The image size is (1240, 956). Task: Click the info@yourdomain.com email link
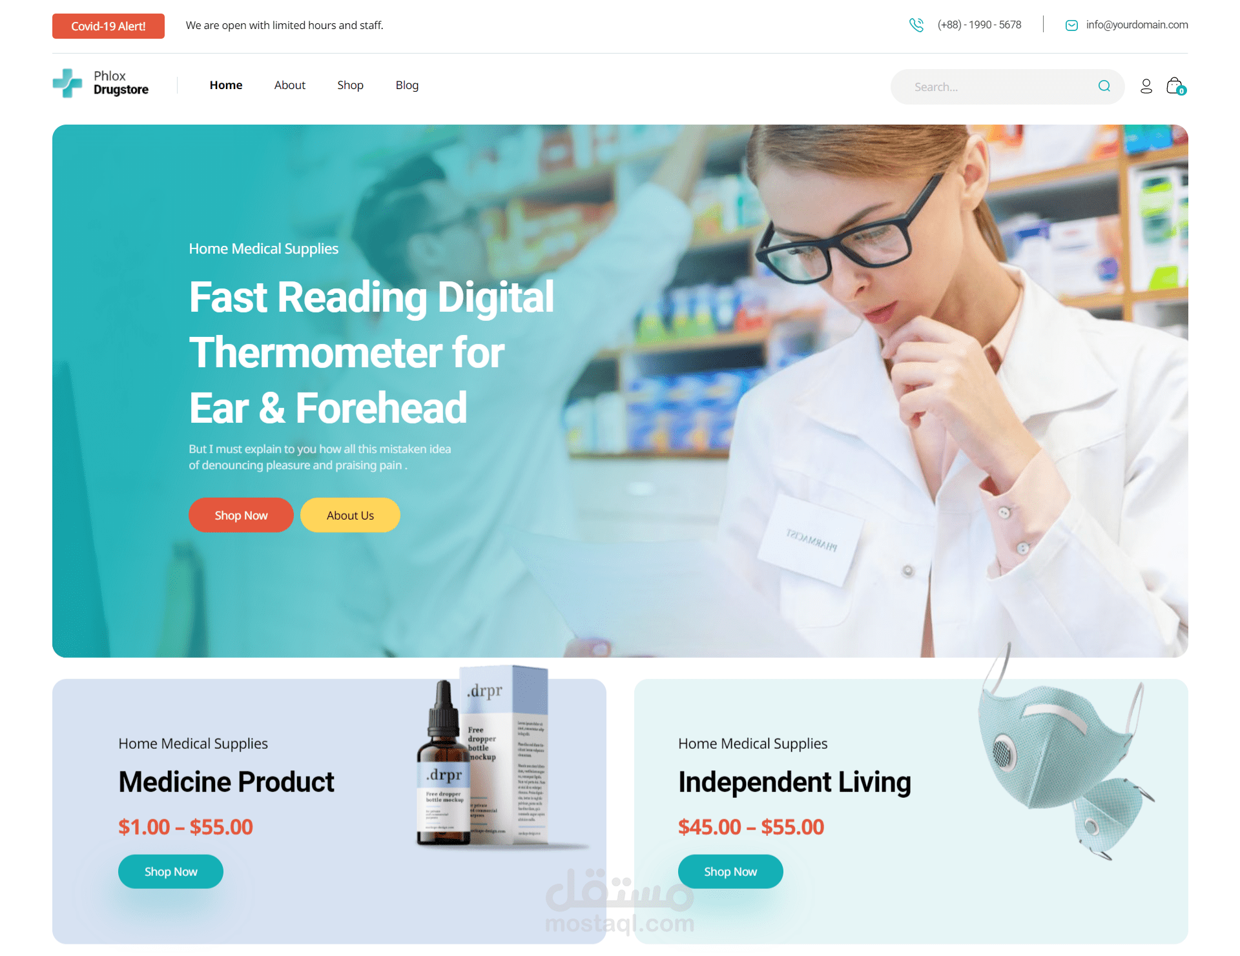(x=1137, y=25)
